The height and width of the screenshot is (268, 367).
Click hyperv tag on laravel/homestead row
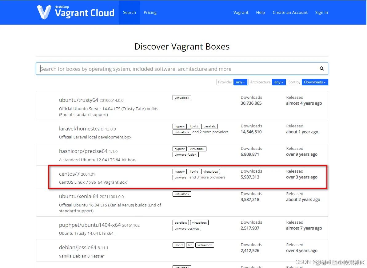(x=180, y=126)
